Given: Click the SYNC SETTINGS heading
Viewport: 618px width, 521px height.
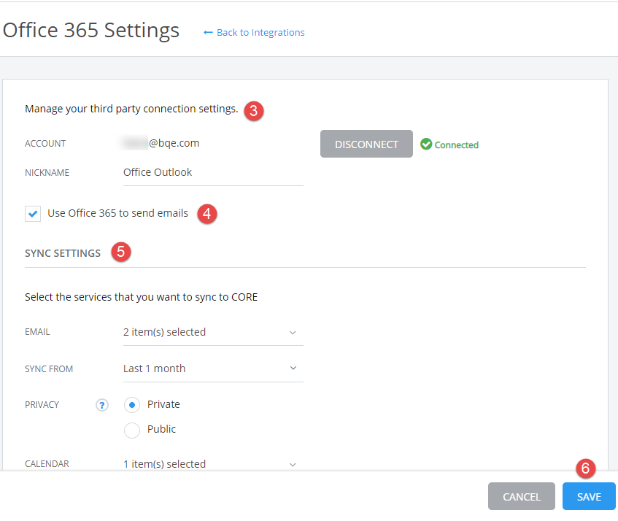Looking at the screenshot, I should [63, 253].
